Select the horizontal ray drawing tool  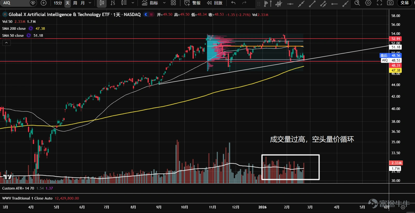coord(334,3)
